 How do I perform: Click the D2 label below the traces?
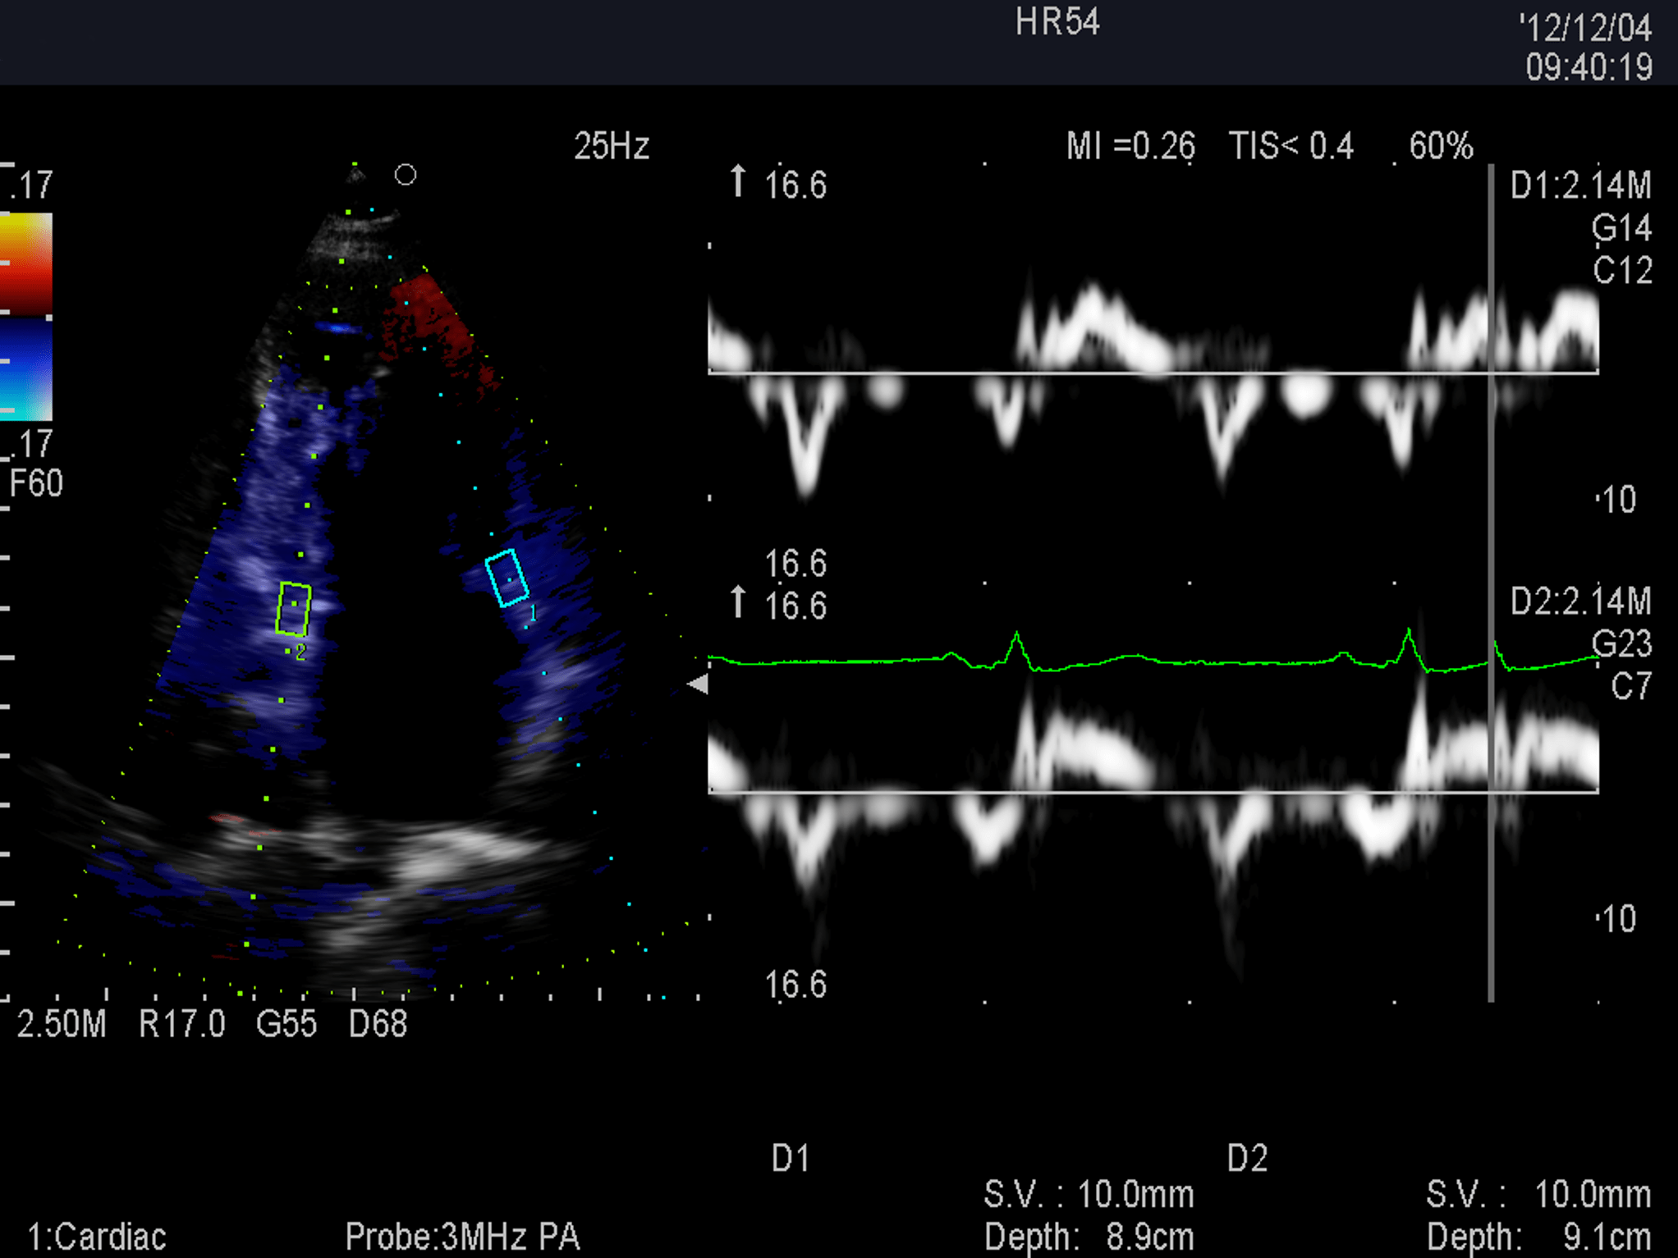(1247, 1158)
